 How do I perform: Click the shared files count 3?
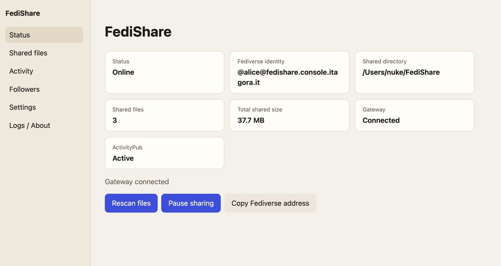115,120
